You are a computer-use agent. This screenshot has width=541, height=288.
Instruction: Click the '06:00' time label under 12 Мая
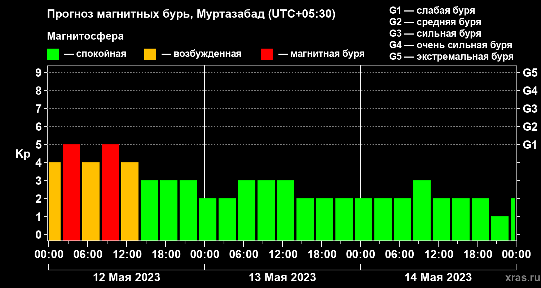pos(88,254)
